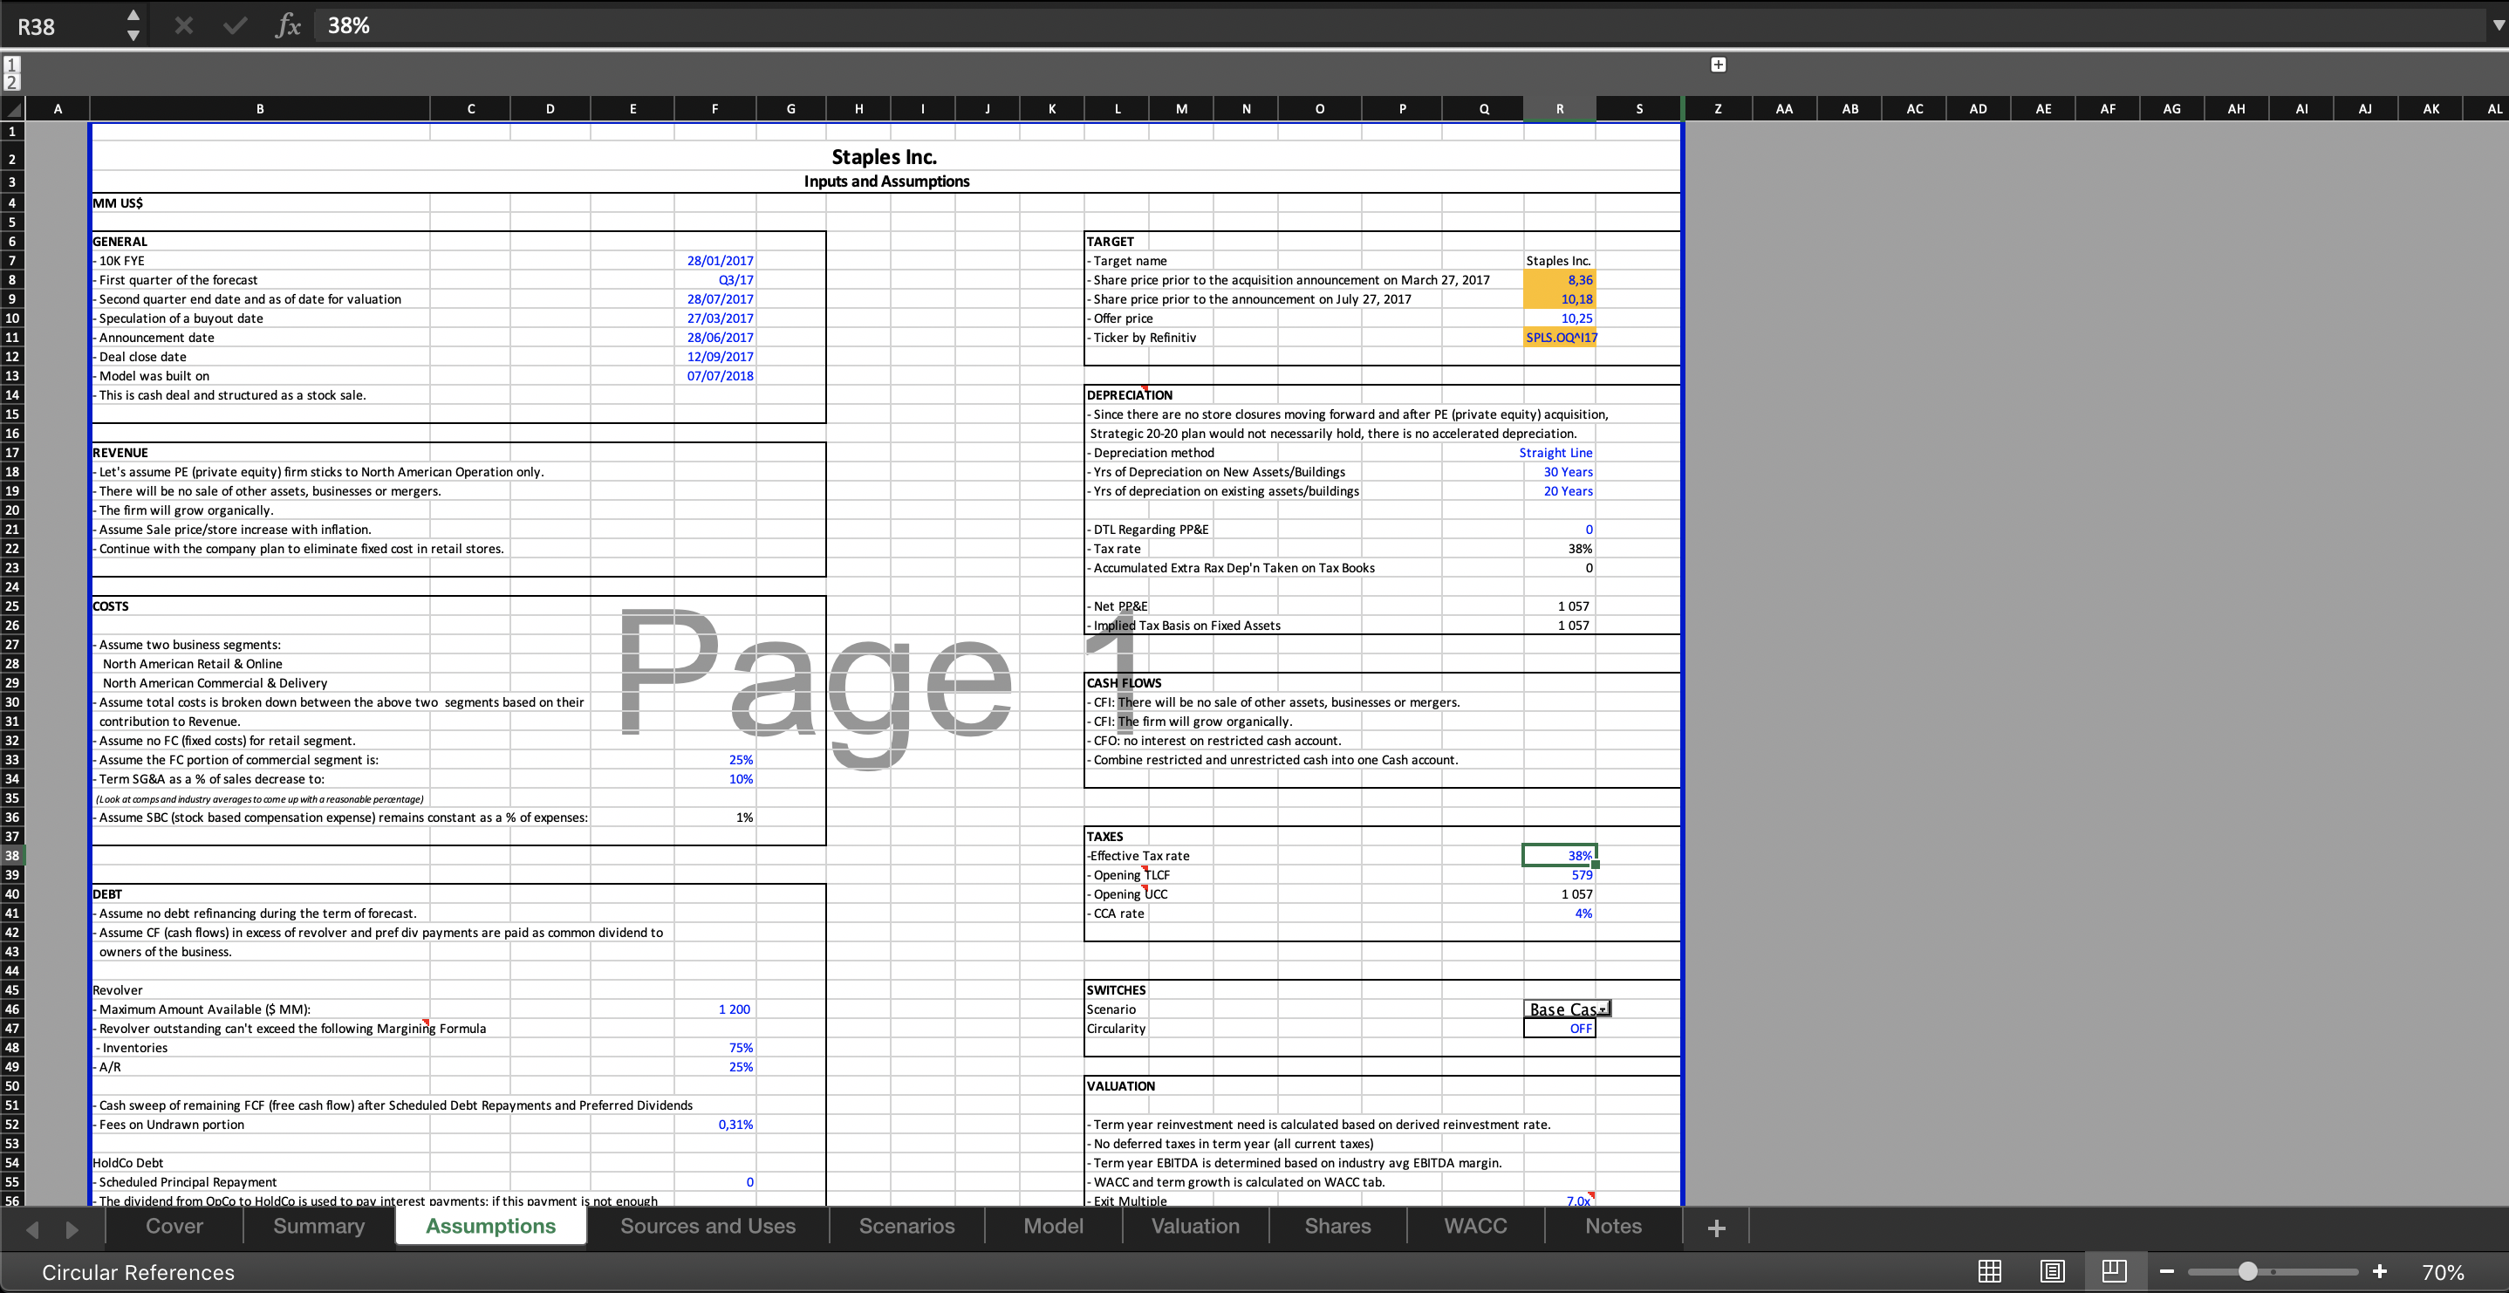Select the share price 8,36 cell
This screenshot has width=2509, height=1293.
1559,280
